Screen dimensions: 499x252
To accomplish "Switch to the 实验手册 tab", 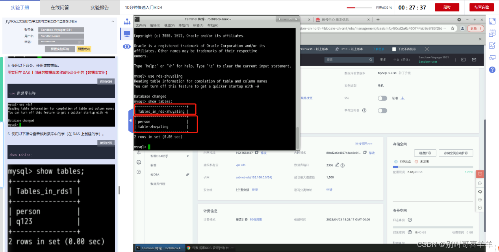I will click(x=20, y=7).
